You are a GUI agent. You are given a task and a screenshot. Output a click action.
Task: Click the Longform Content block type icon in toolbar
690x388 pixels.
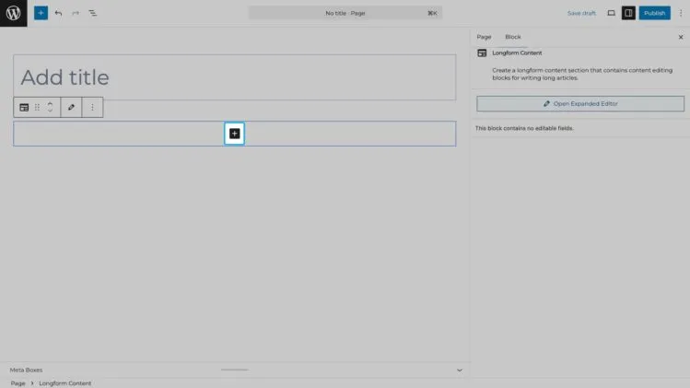pyautogui.click(x=24, y=107)
